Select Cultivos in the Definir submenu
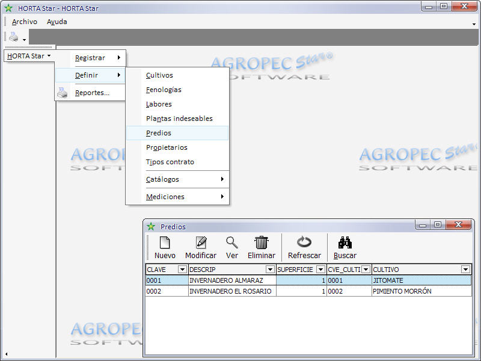Screen dimensions: 481x361 pos(177,75)
